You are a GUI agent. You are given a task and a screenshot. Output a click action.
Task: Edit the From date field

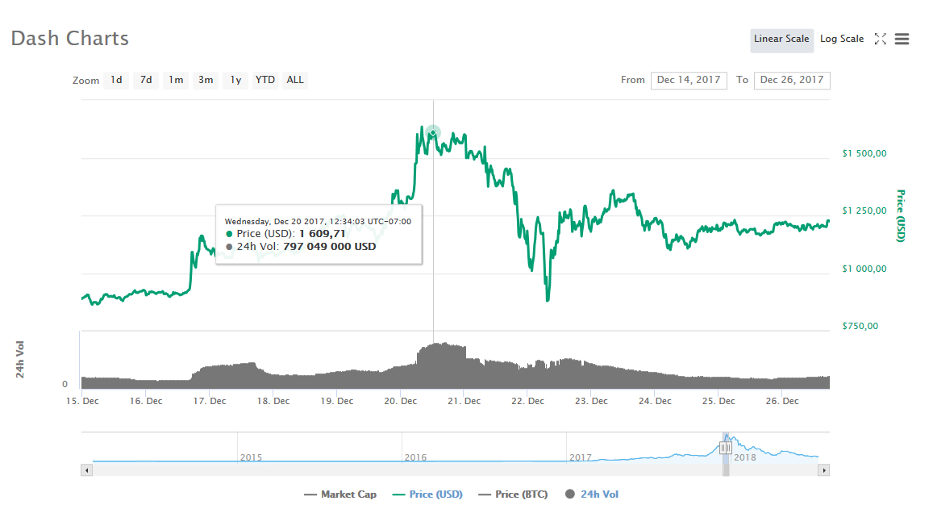coord(689,81)
